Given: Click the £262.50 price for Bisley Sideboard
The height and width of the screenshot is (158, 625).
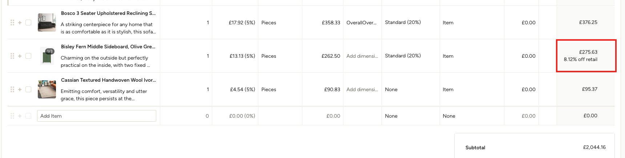Looking at the screenshot, I should (x=331, y=56).
